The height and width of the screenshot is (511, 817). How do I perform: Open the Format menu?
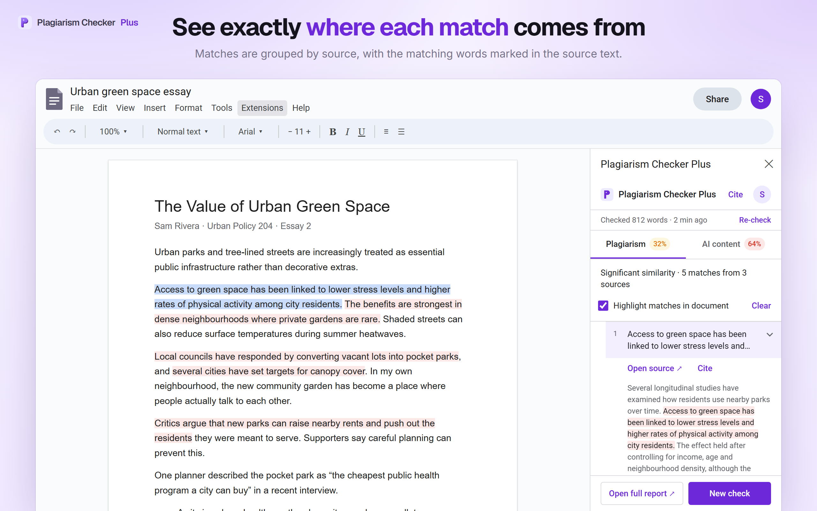click(x=188, y=108)
